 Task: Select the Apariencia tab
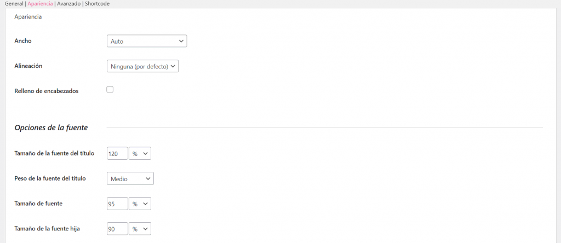[x=40, y=3]
